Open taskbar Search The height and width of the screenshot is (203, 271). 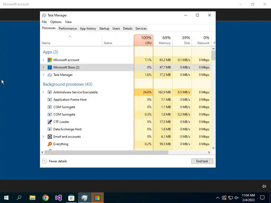point(19,198)
